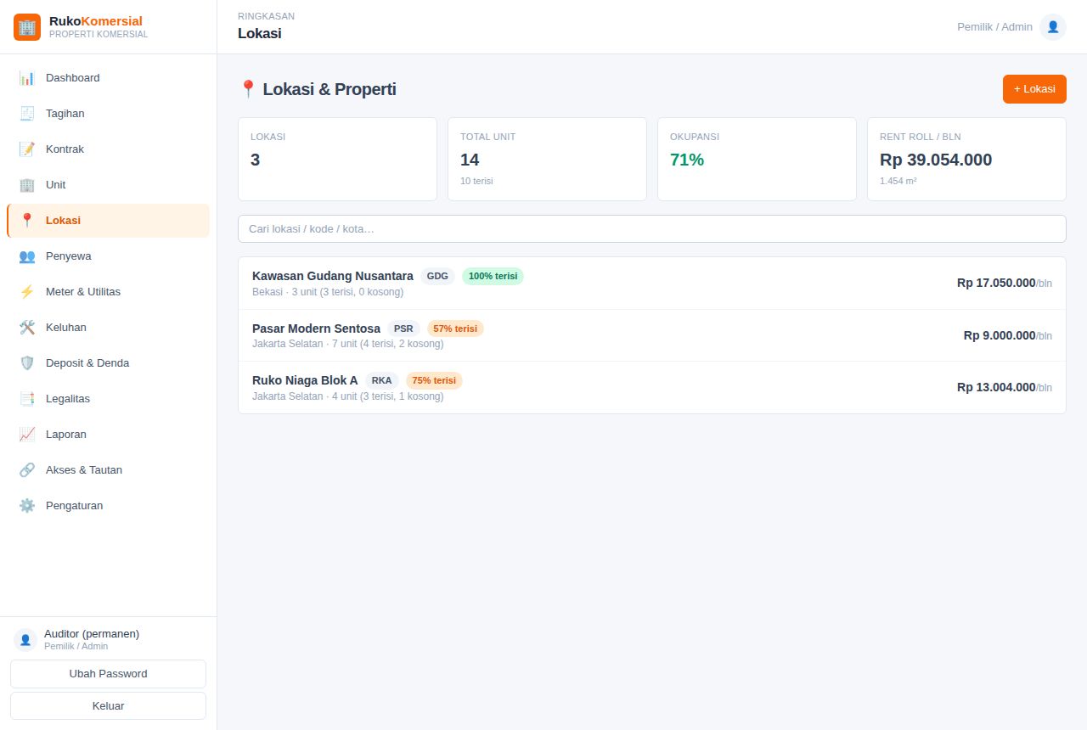Focus the Cari lokasi search field
This screenshot has height=730, width=1087.
tap(652, 229)
